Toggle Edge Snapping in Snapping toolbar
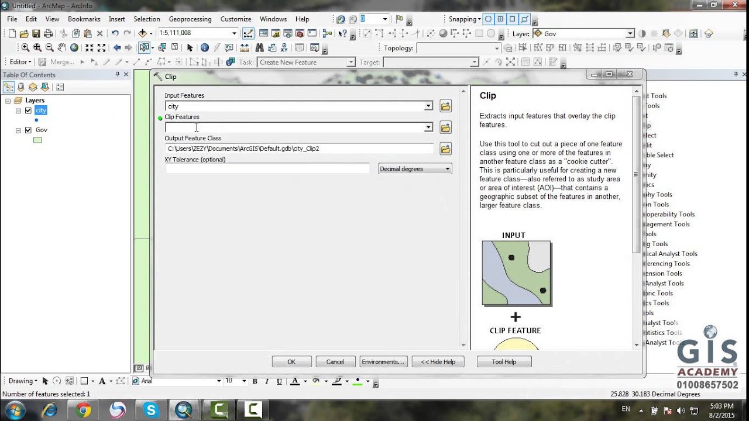Image resolution: width=749 pixels, height=421 pixels. (x=525, y=19)
